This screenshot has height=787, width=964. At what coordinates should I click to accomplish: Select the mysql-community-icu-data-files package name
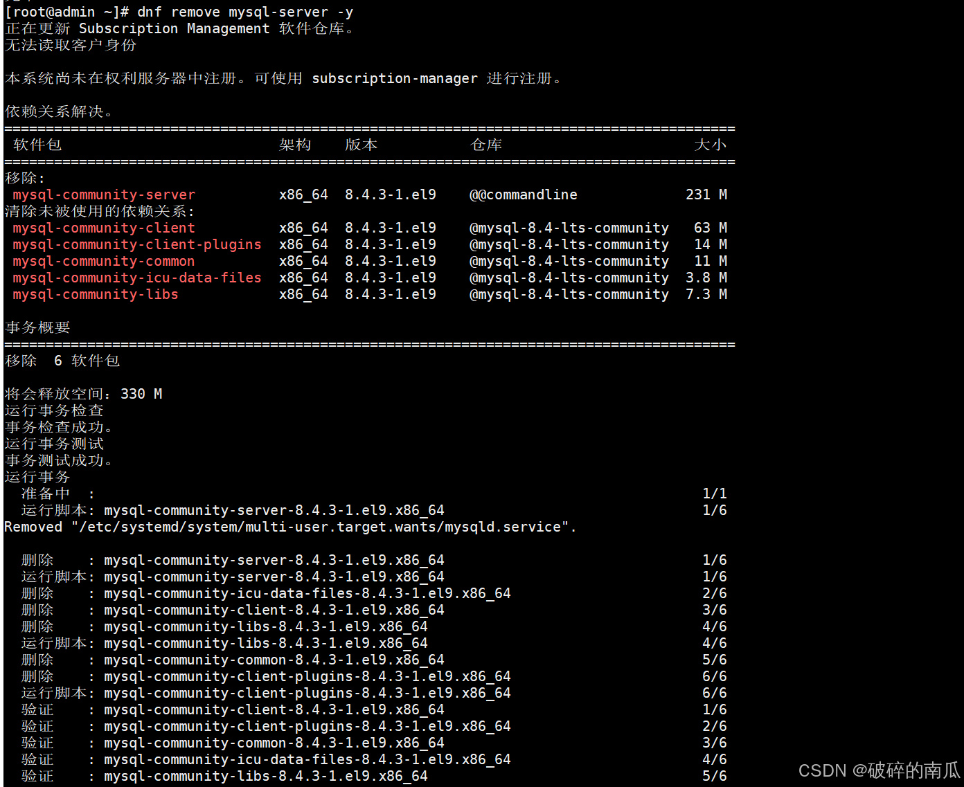(x=136, y=278)
